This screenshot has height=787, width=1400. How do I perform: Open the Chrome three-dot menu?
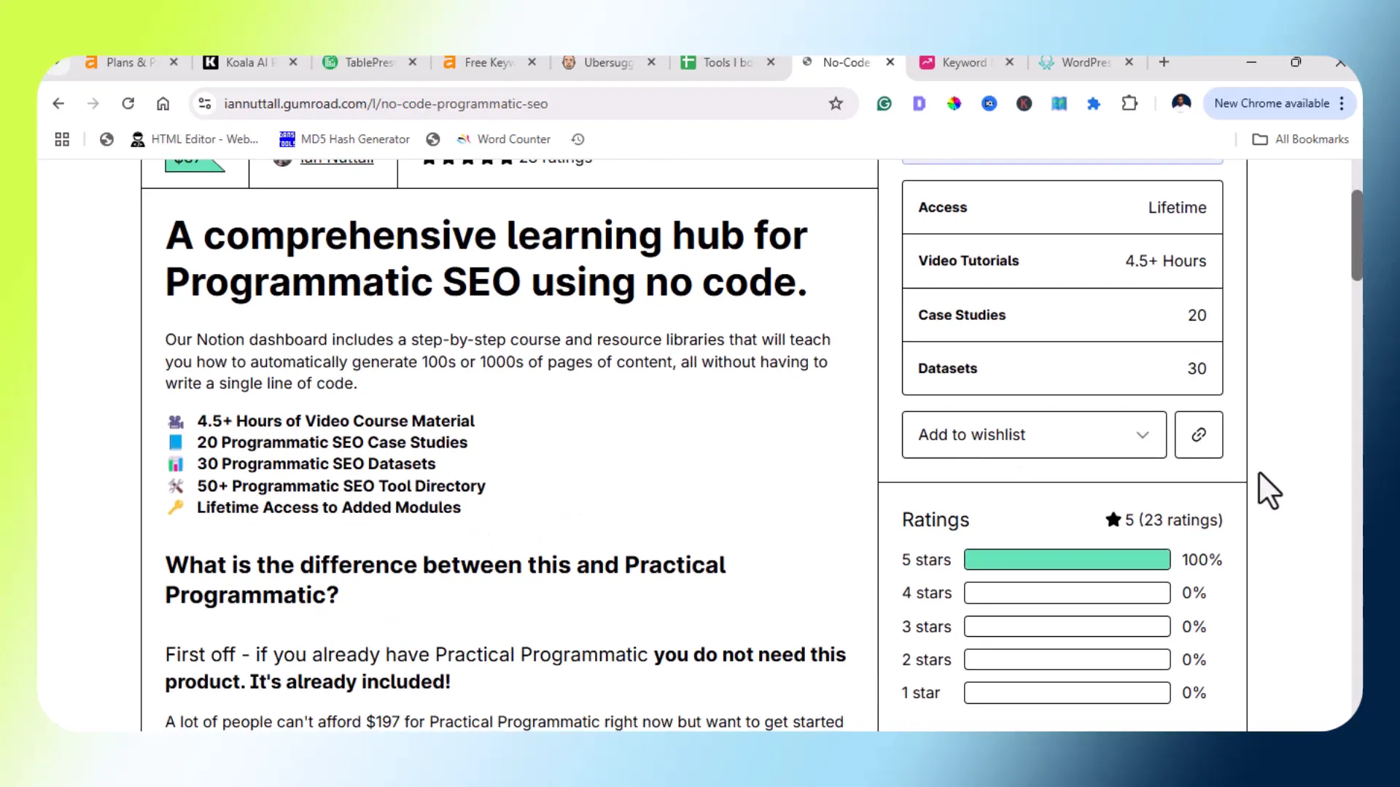click(1342, 103)
